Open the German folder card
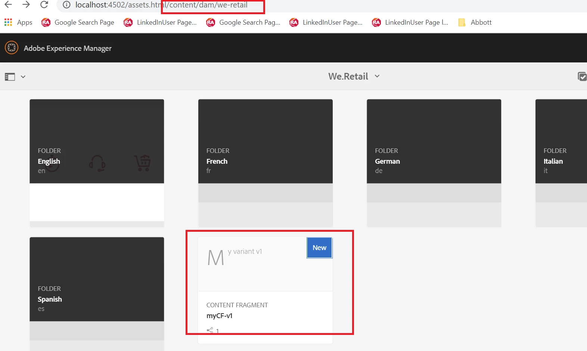Screen dimensions: 587x351 click(x=434, y=163)
